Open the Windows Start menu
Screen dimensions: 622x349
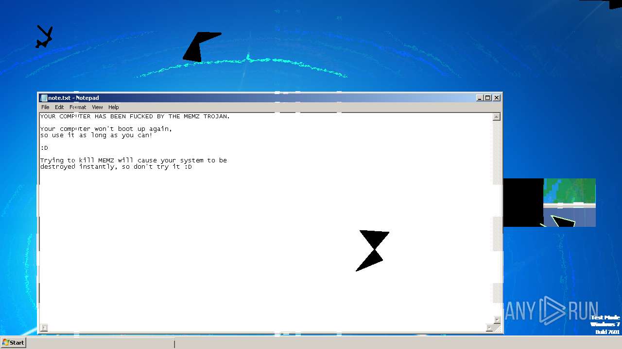pyautogui.click(x=13, y=343)
